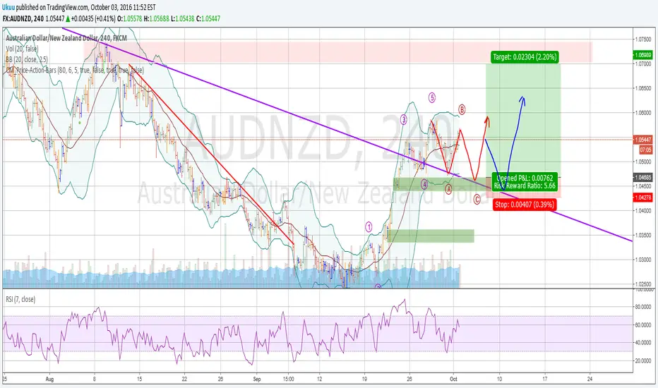
Task: Click the 1.05447 current price tag
Action: tap(643, 140)
